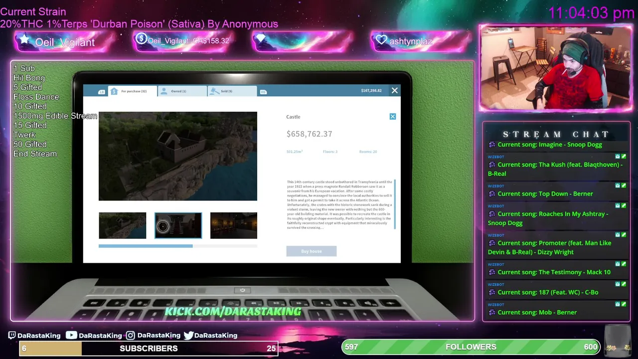Click the thumbnail strip scroll bar

tap(146, 246)
